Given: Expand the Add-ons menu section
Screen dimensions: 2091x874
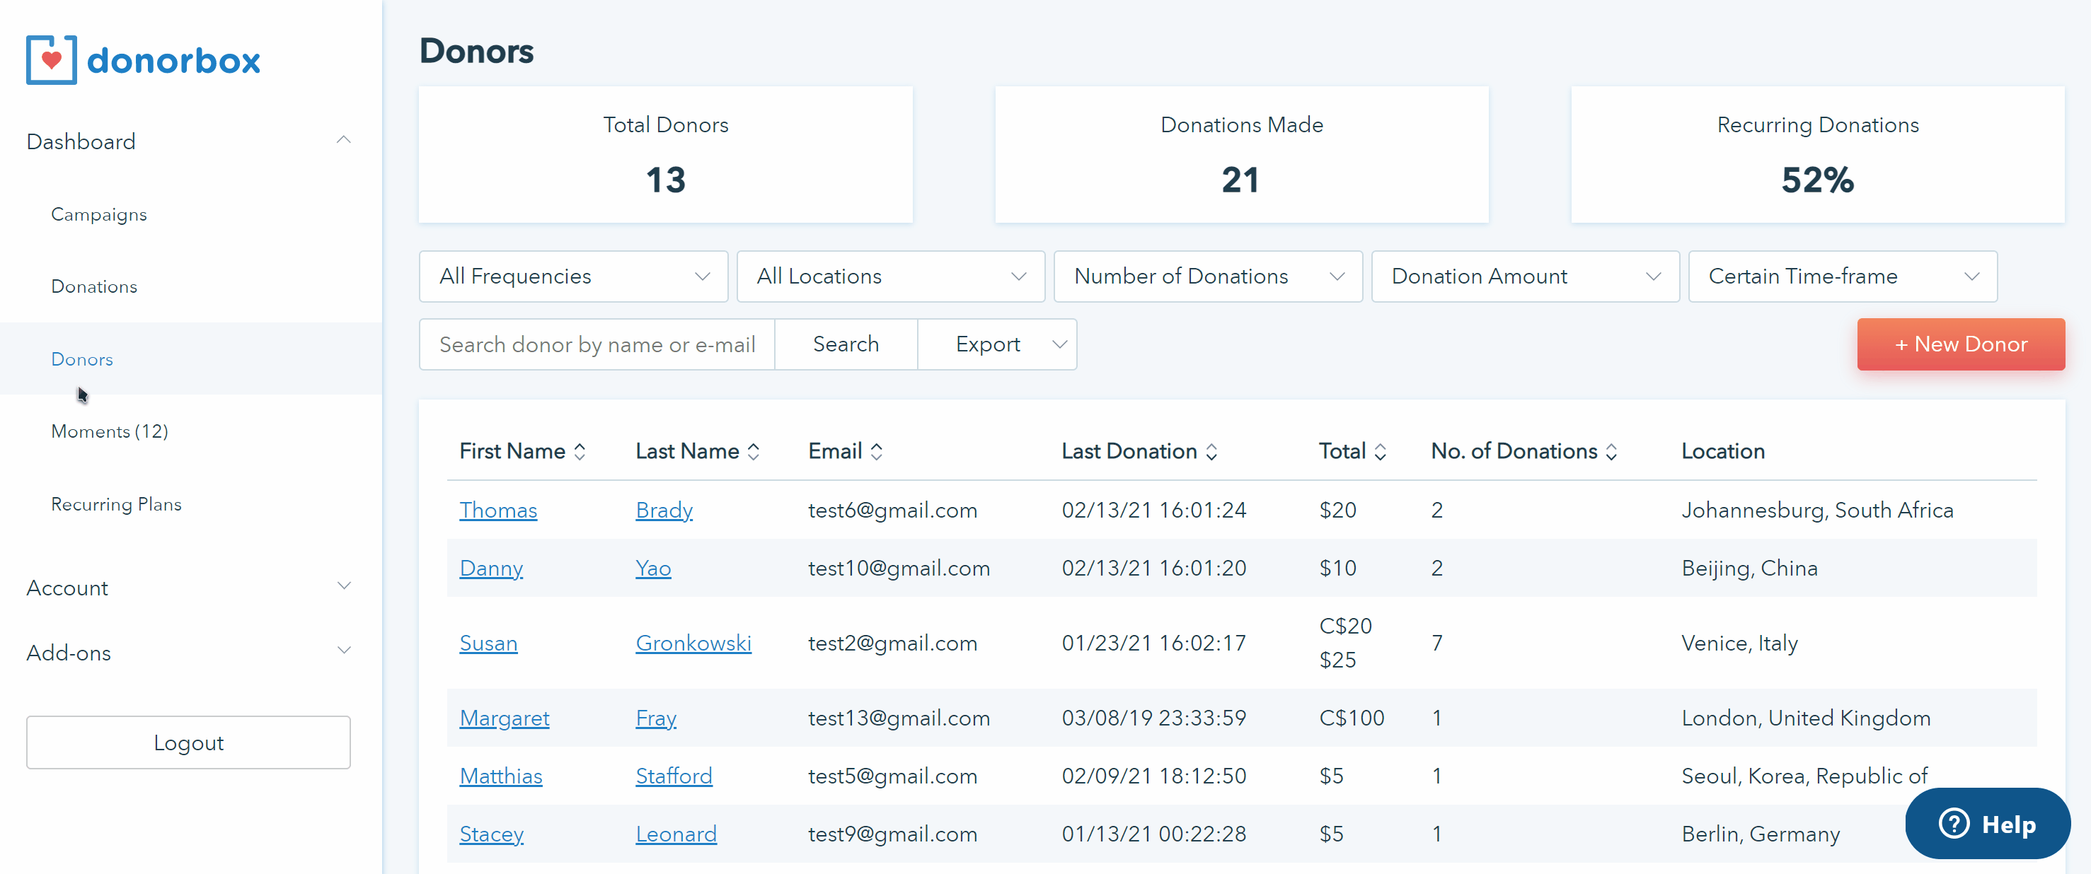Looking at the screenshot, I should [x=343, y=651].
